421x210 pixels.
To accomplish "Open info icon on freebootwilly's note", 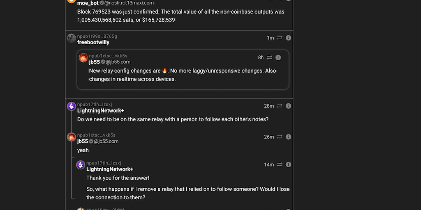I will coord(289,38).
